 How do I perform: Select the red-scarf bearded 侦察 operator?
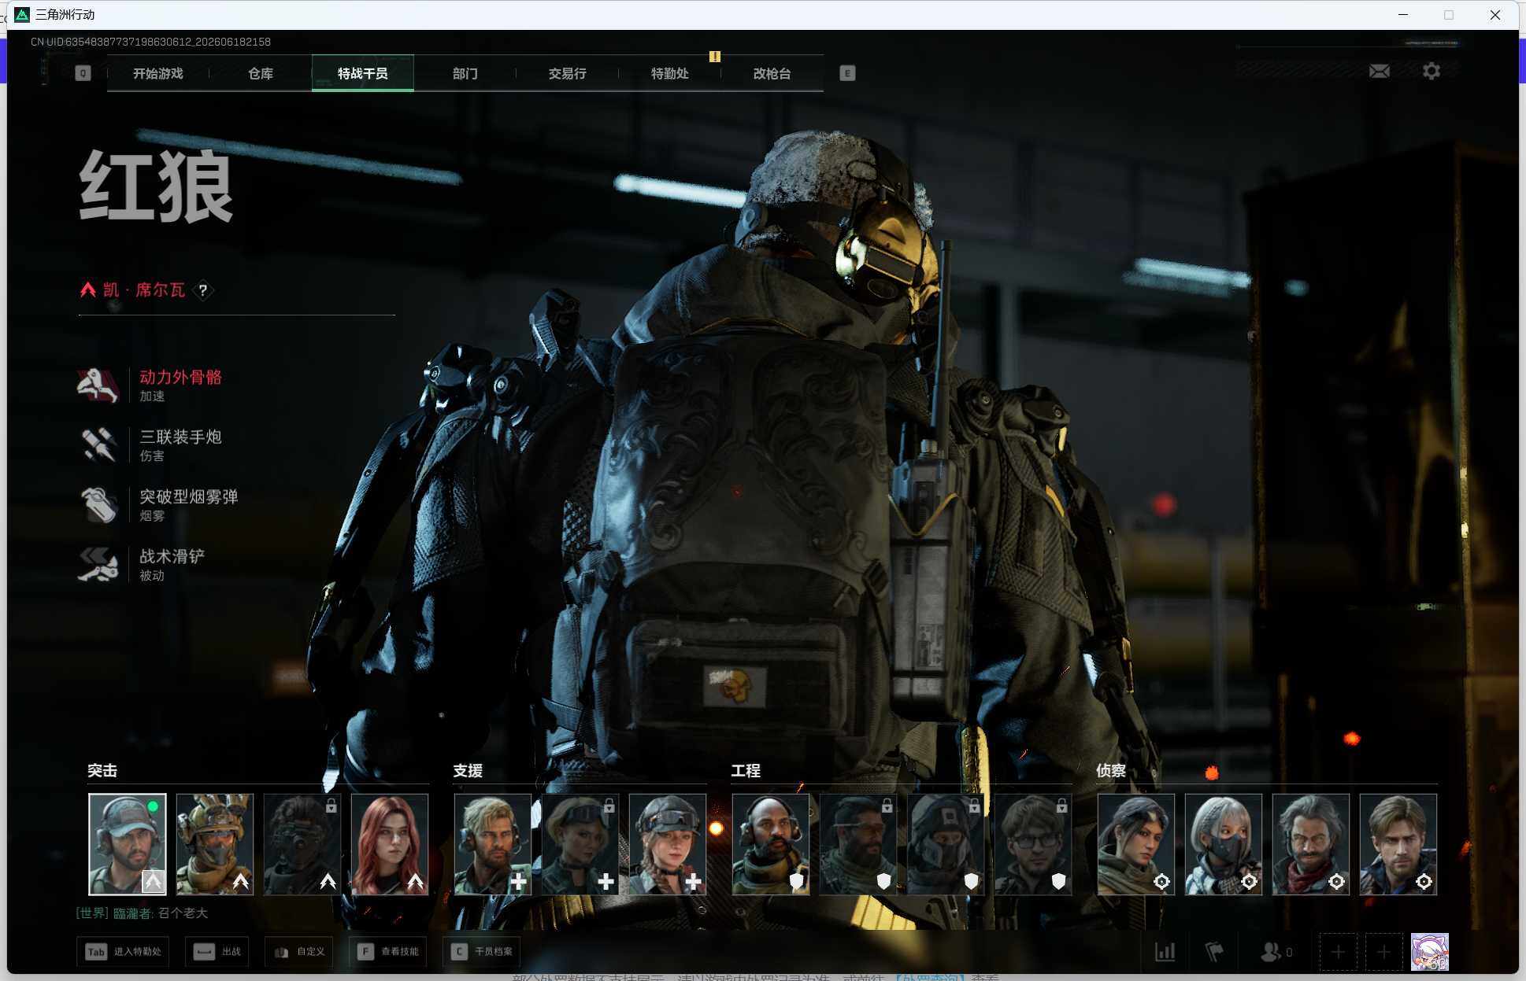click(x=1311, y=844)
